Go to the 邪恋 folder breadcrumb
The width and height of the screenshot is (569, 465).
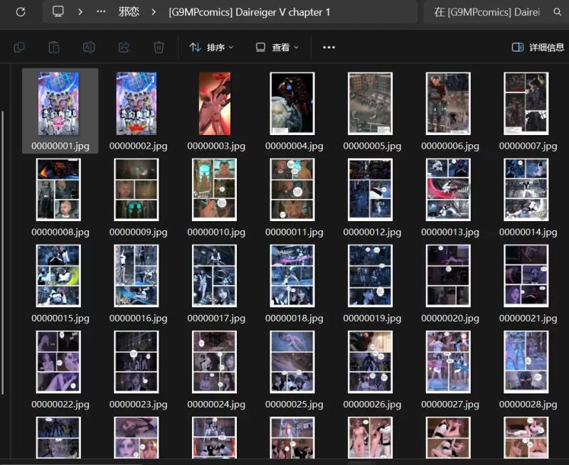coord(129,12)
